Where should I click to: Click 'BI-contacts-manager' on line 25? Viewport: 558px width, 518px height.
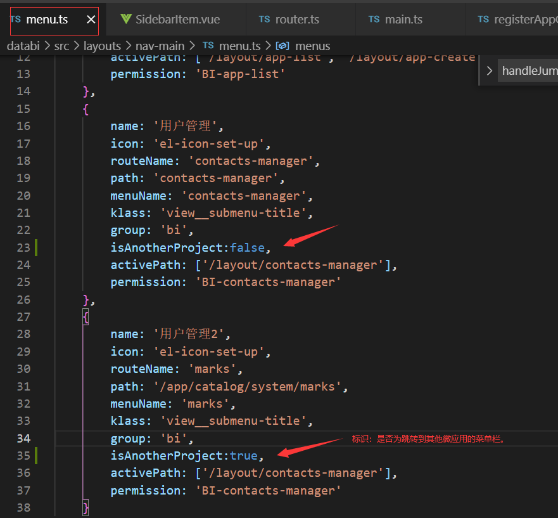(269, 282)
